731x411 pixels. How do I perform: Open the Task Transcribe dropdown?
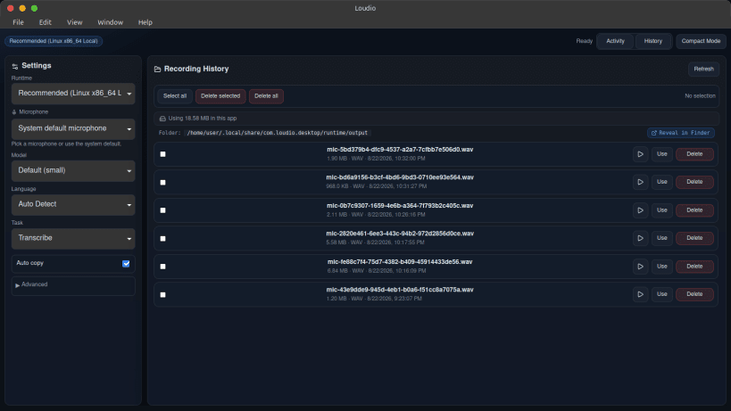pyautogui.click(x=73, y=238)
